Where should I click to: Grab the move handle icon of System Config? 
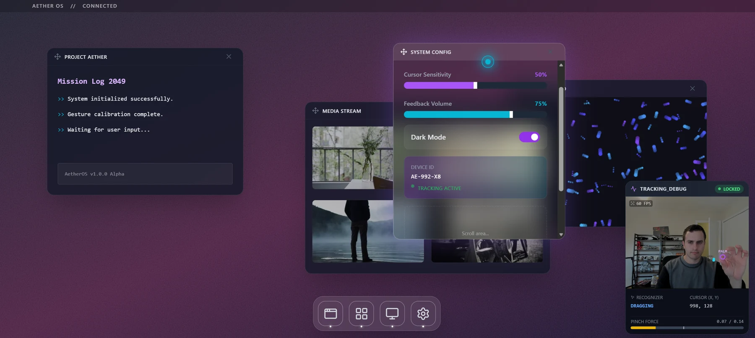(404, 52)
